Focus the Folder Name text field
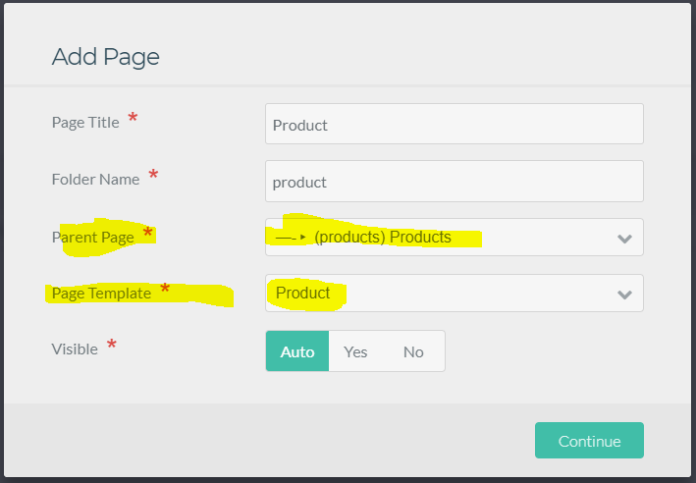 (x=454, y=182)
